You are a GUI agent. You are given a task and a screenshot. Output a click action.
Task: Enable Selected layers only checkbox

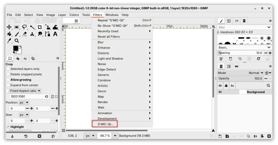point(8,69)
